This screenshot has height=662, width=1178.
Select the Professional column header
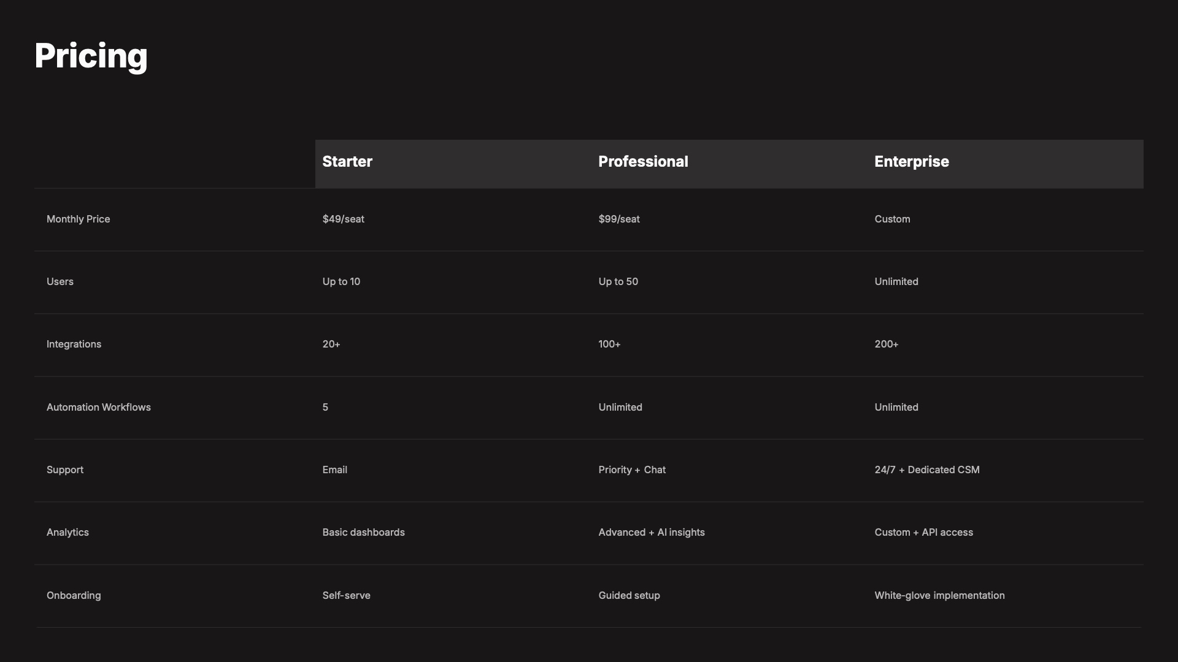coord(643,162)
